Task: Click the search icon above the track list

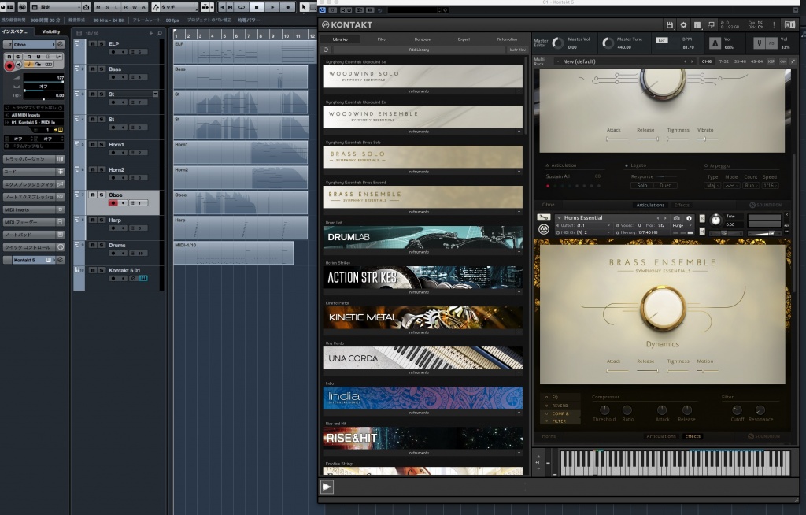Action: pos(159,33)
